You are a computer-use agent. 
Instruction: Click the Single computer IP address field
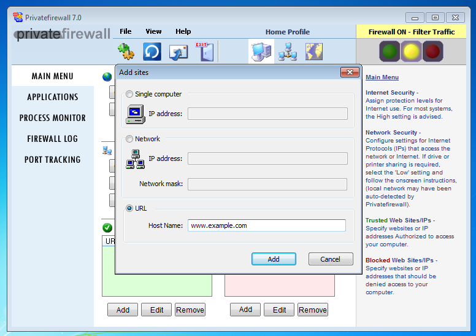267,114
